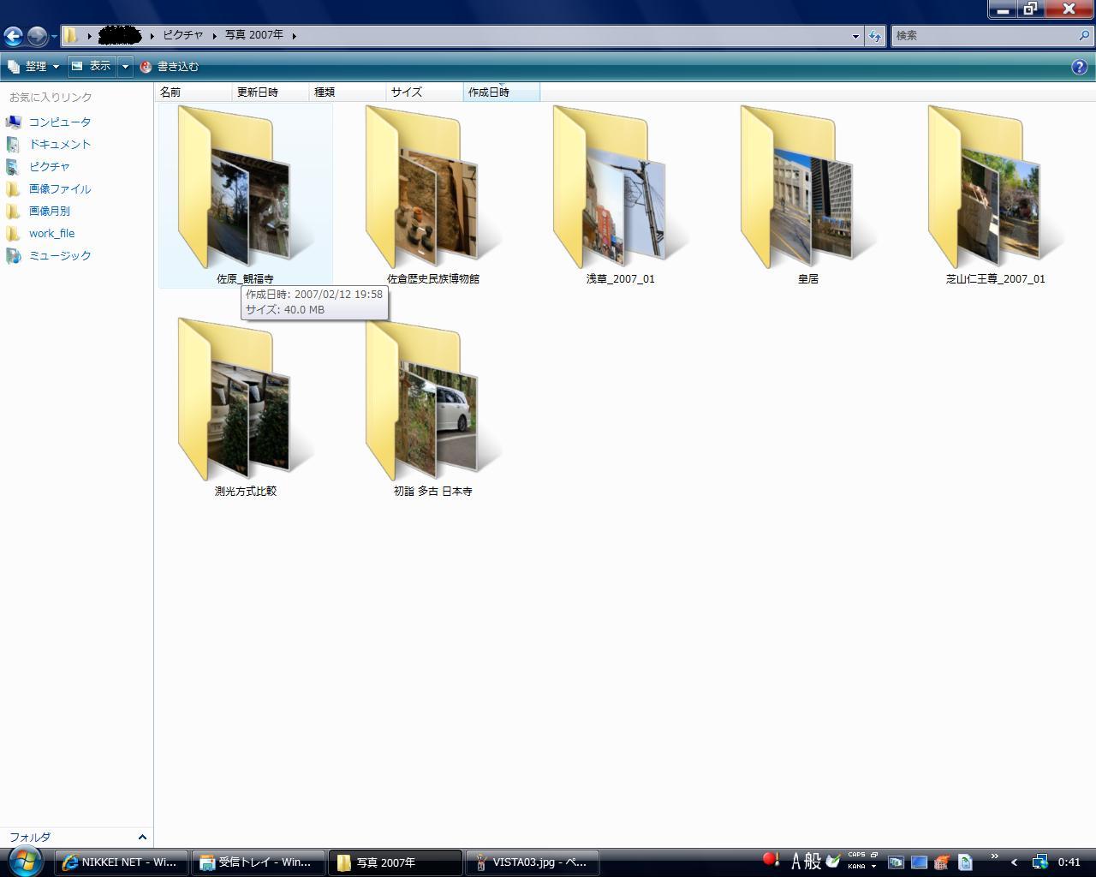Switch to NIKKEI NET taskbar window
This screenshot has height=877, width=1096.
pyautogui.click(x=121, y=862)
